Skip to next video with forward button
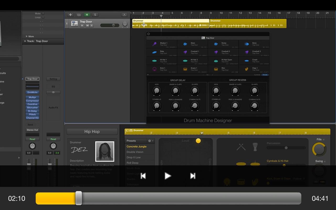This screenshot has width=336, height=210. pyautogui.click(x=193, y=176)
